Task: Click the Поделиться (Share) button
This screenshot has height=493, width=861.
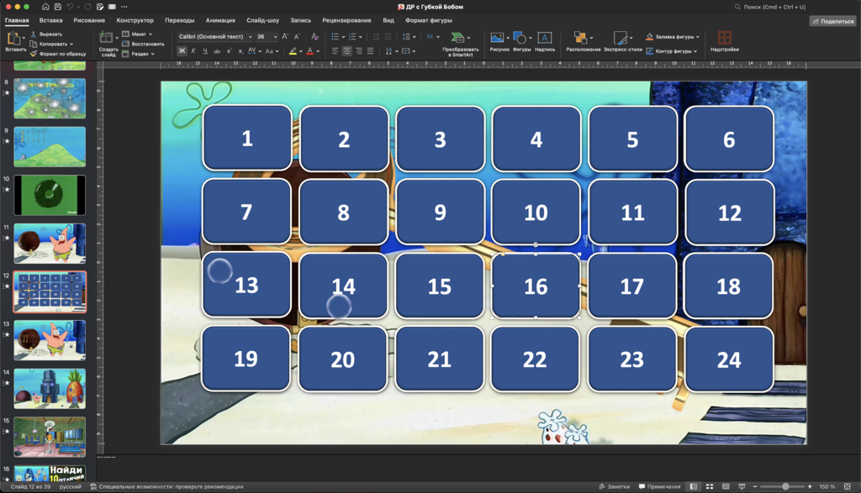Action: [832, 21]
